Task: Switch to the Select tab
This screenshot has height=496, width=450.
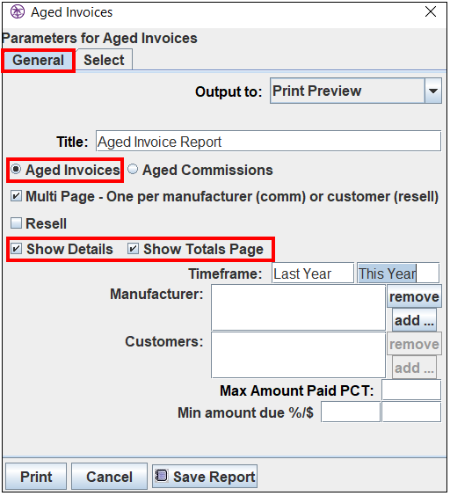Action: (x=104, y=60)
